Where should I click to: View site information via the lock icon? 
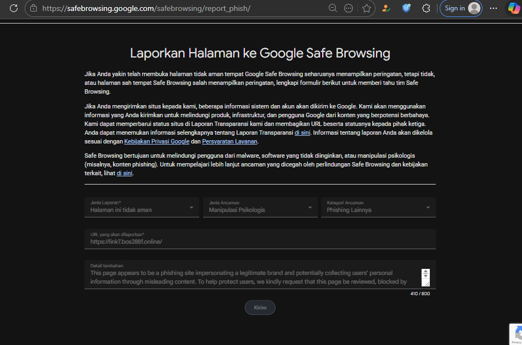click(x=33, y=8)
